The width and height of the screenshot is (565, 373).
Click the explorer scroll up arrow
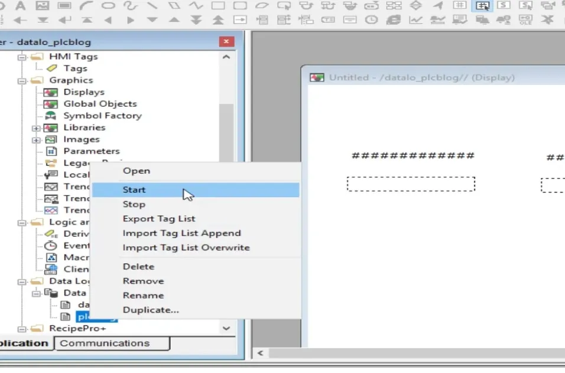[x=226, y=57]
